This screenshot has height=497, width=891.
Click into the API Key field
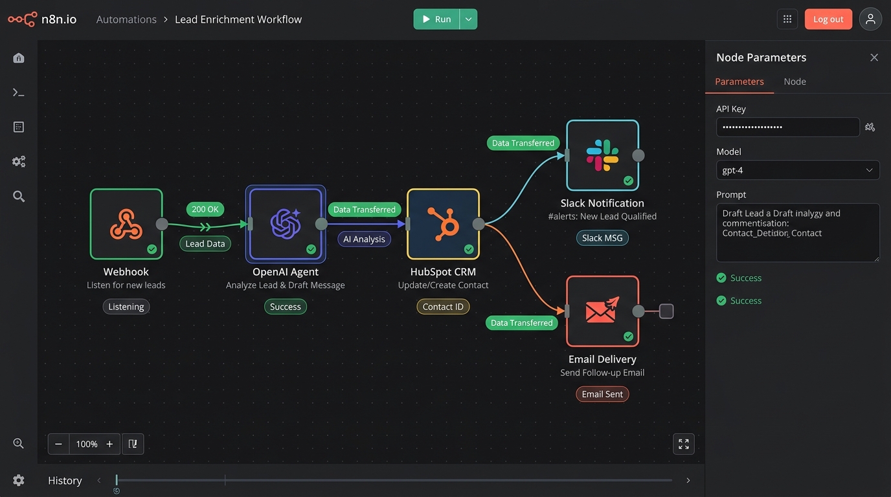click(x=788, y=127)
